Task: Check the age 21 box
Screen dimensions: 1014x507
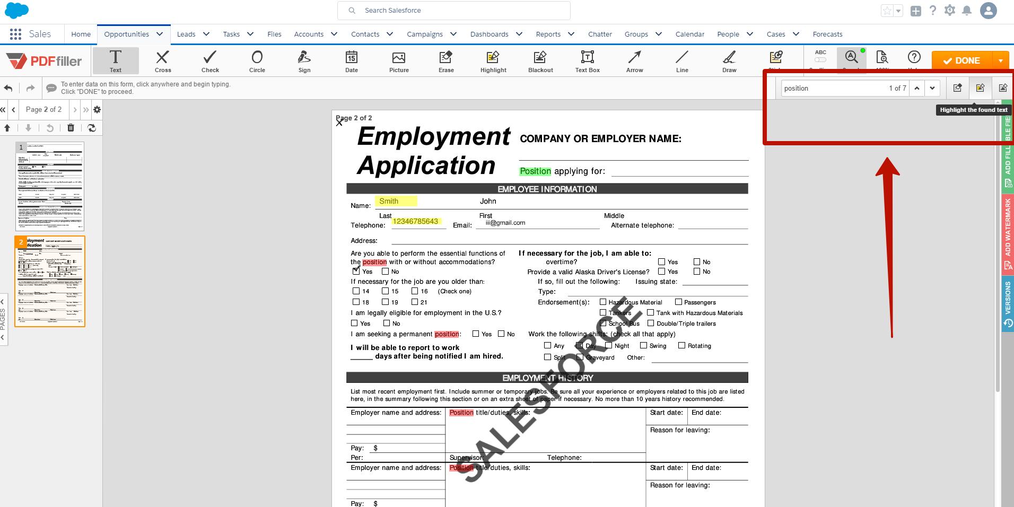Action: [415, 302]
